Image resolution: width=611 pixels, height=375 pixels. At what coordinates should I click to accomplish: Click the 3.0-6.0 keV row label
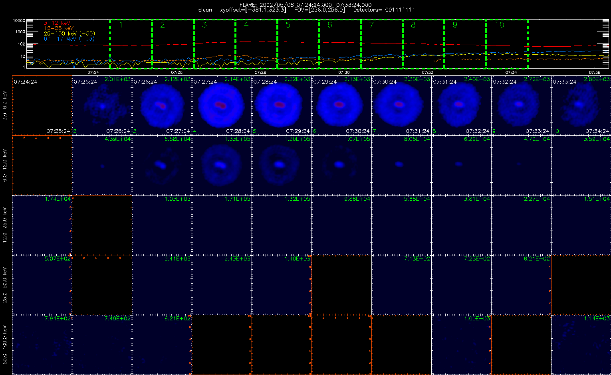pos(5,105)
